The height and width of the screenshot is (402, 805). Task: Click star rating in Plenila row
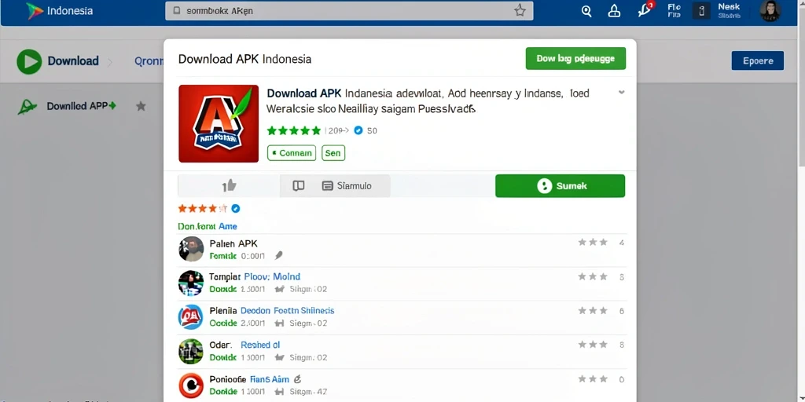[x=593, y=311]
